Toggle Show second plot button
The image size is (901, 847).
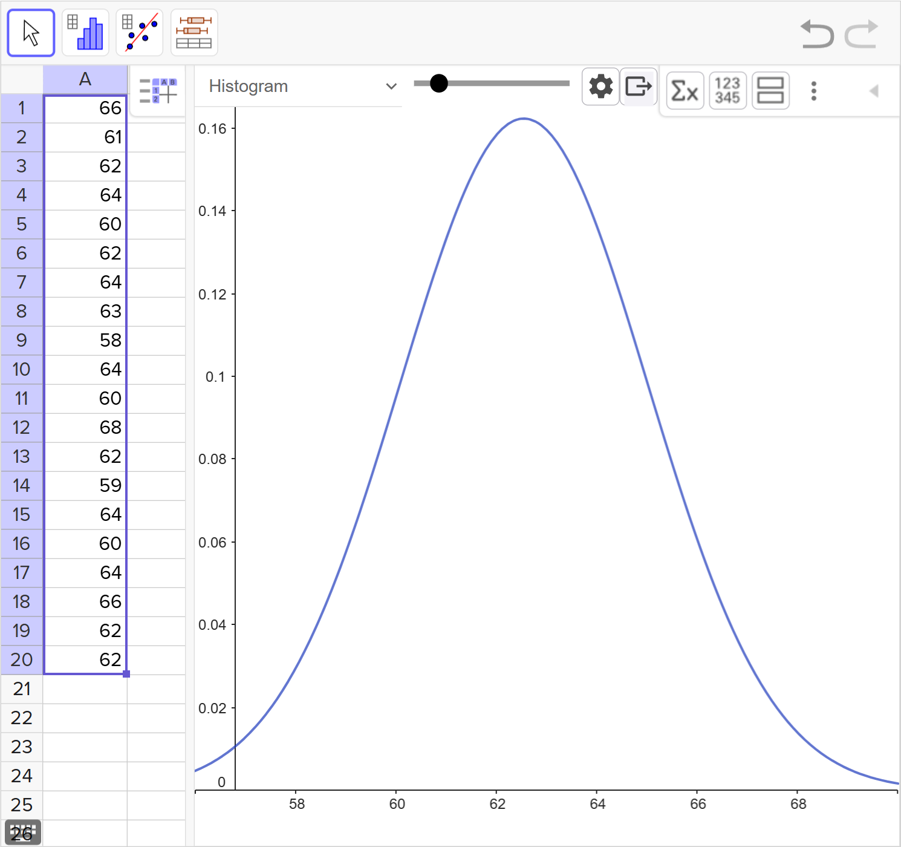[x=771, y=91]
